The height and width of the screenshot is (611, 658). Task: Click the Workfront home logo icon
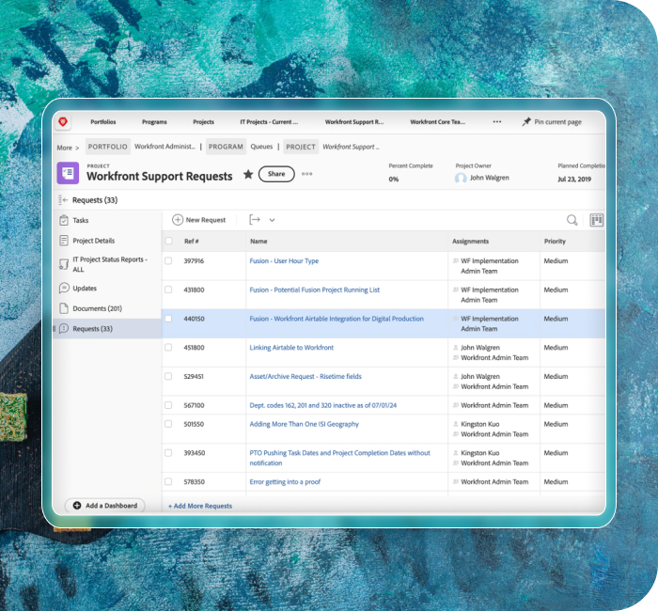pos(63,122)
